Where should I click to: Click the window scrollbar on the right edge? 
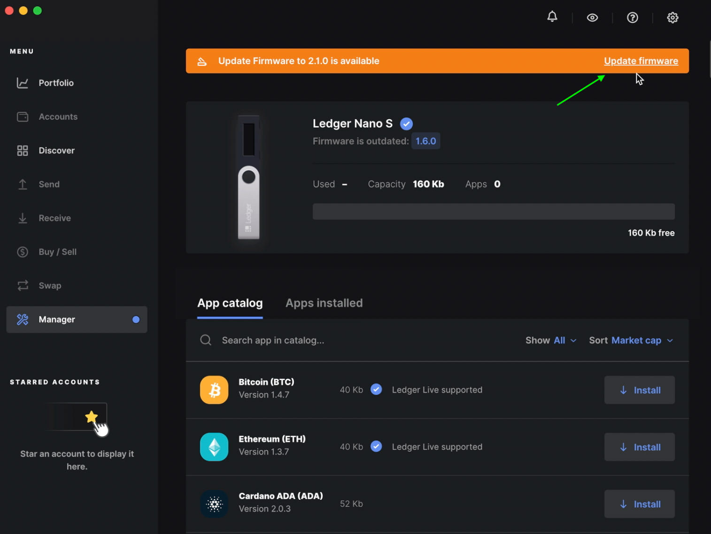coord(710,59)
